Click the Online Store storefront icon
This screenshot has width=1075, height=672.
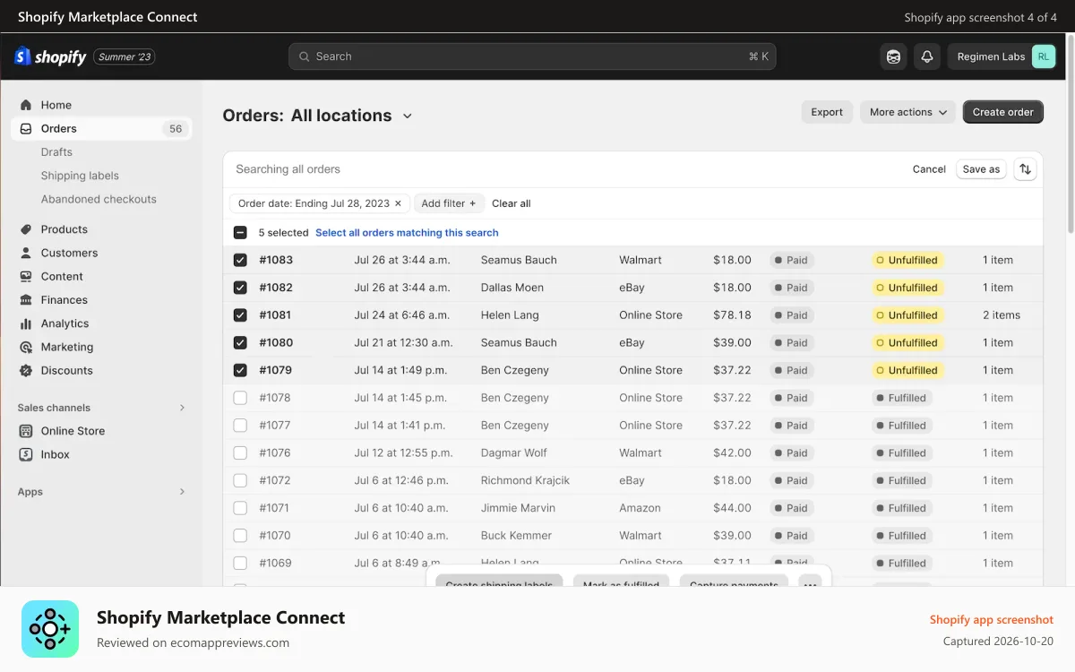point(26,431)
